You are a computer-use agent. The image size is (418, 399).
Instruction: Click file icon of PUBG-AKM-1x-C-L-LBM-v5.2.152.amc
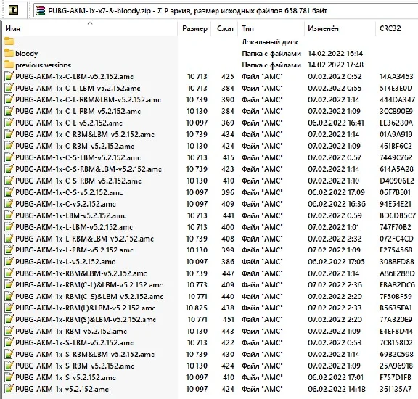coord(9,88)
